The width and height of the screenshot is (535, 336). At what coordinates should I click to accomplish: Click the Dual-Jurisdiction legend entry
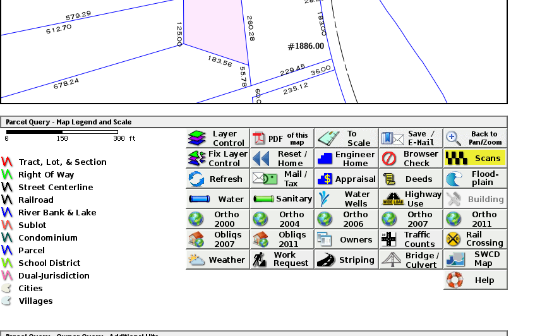(54, 275)
